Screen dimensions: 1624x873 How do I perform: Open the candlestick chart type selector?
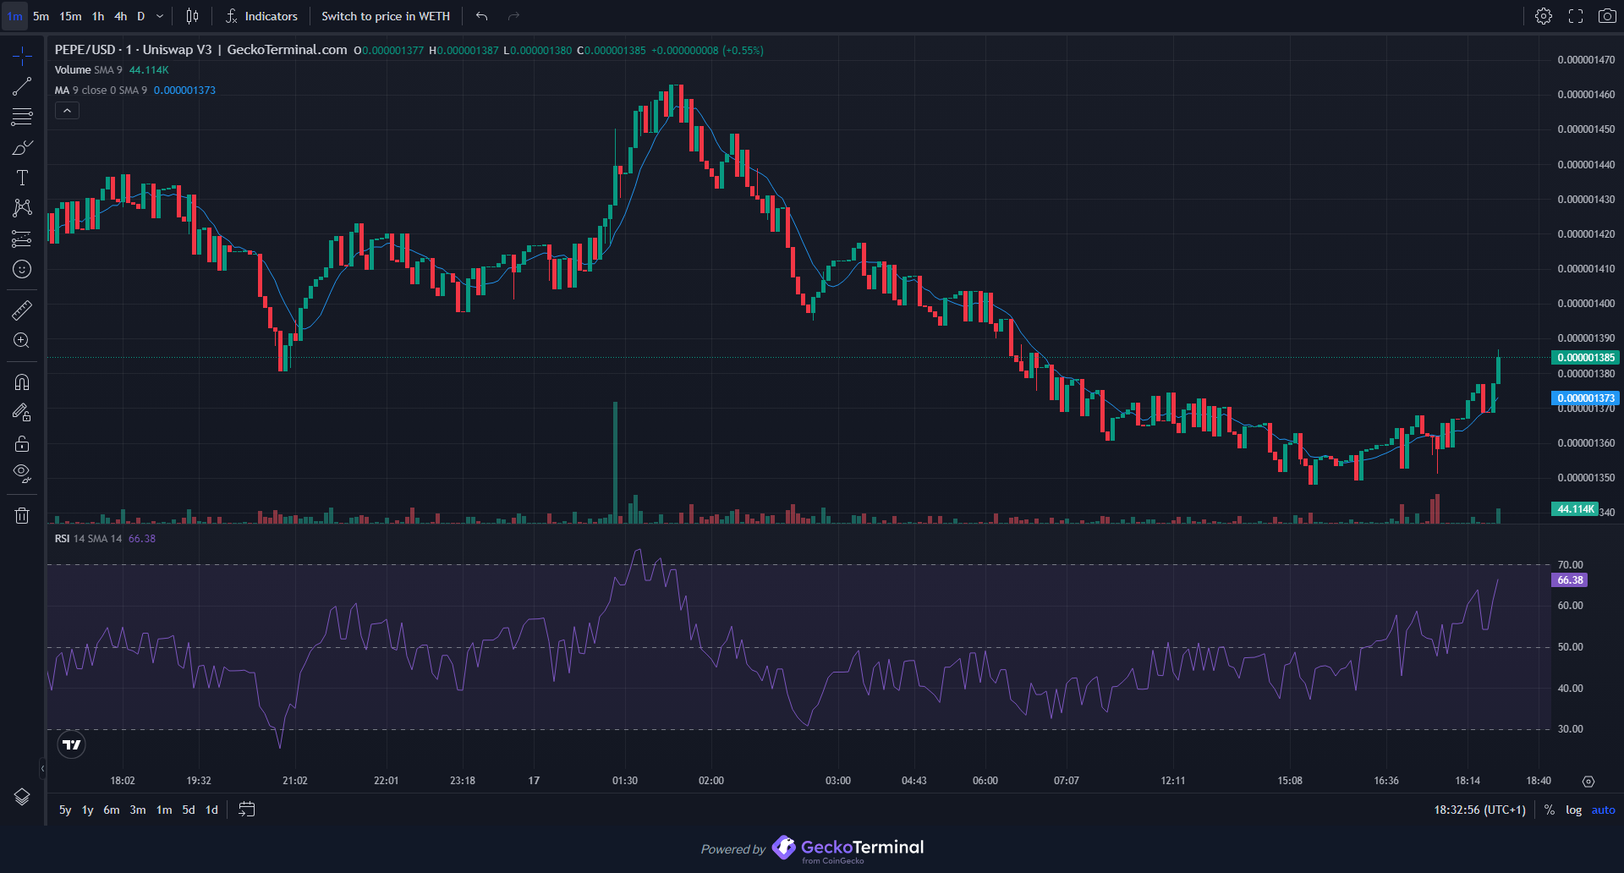click(192, 16)
